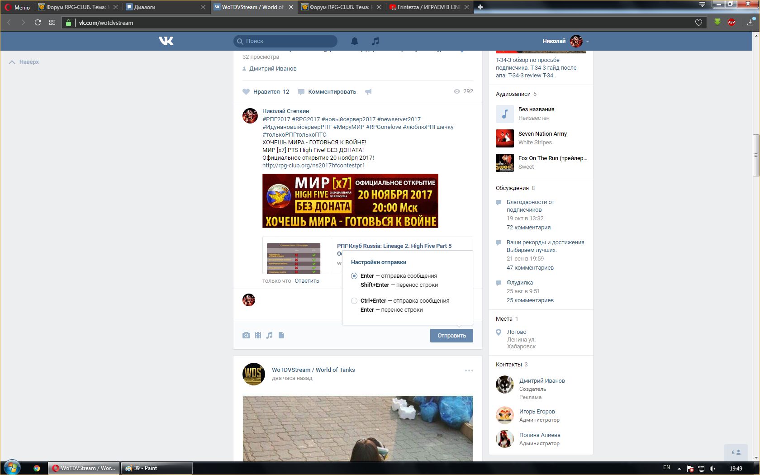The image size is (760, 475).
Task: Click Отправить send button
Action: pyautogui.click(x=451, y=335)
